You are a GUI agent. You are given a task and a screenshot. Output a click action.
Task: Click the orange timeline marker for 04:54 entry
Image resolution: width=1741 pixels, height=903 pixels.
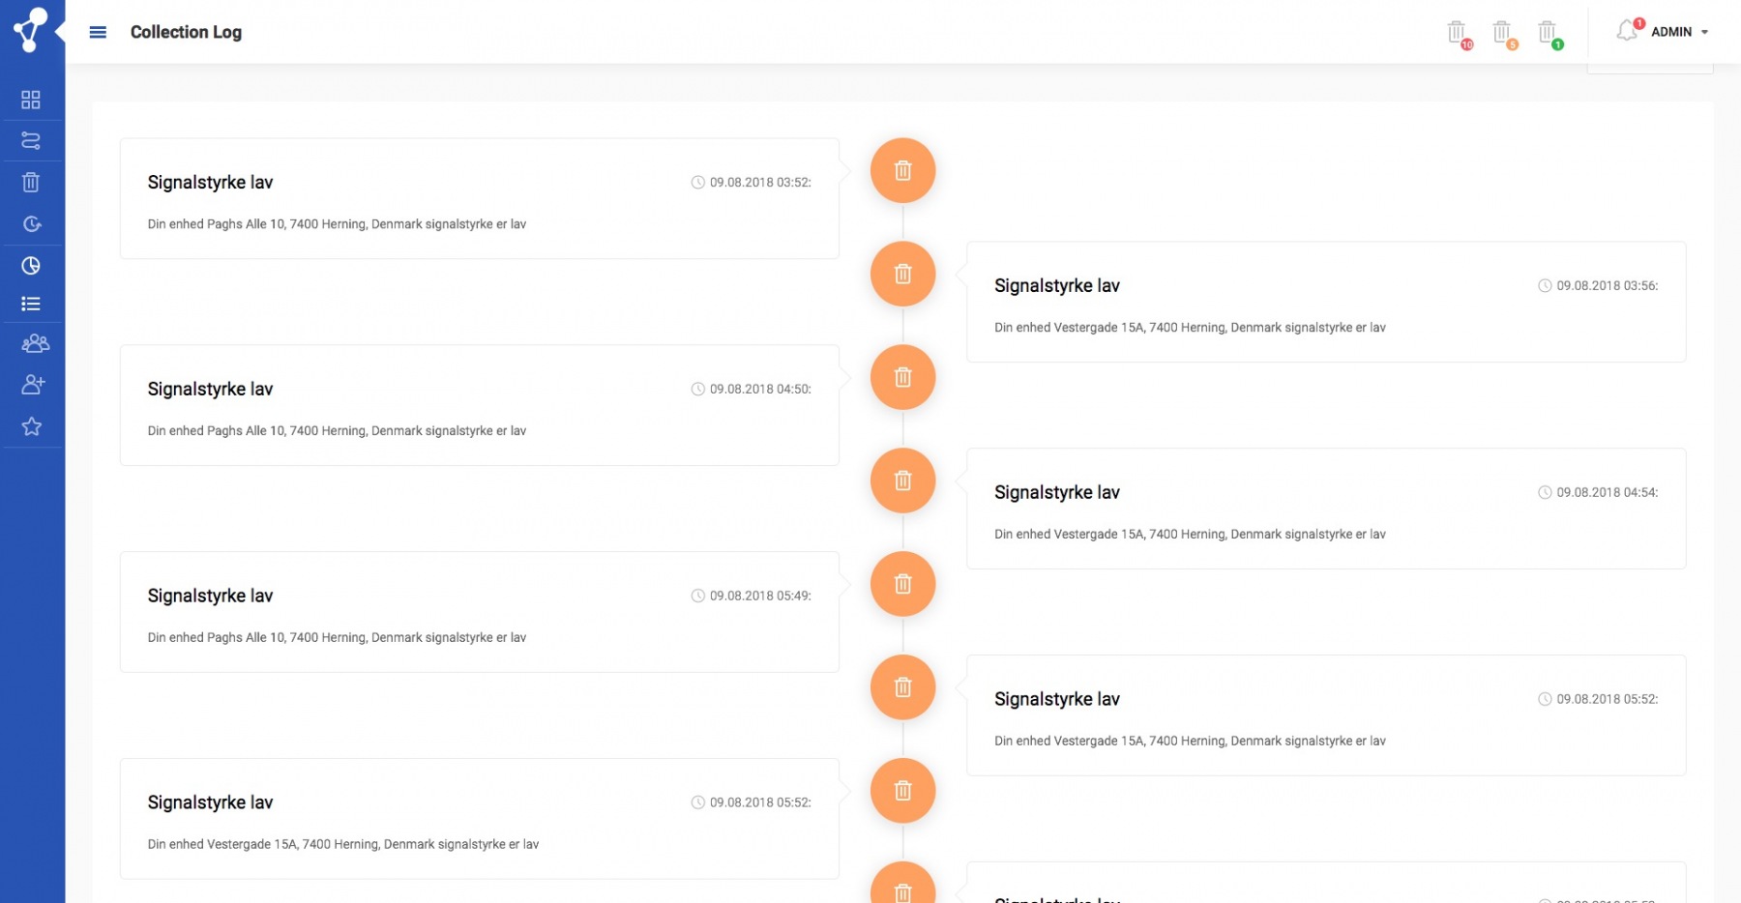point(902,481)
